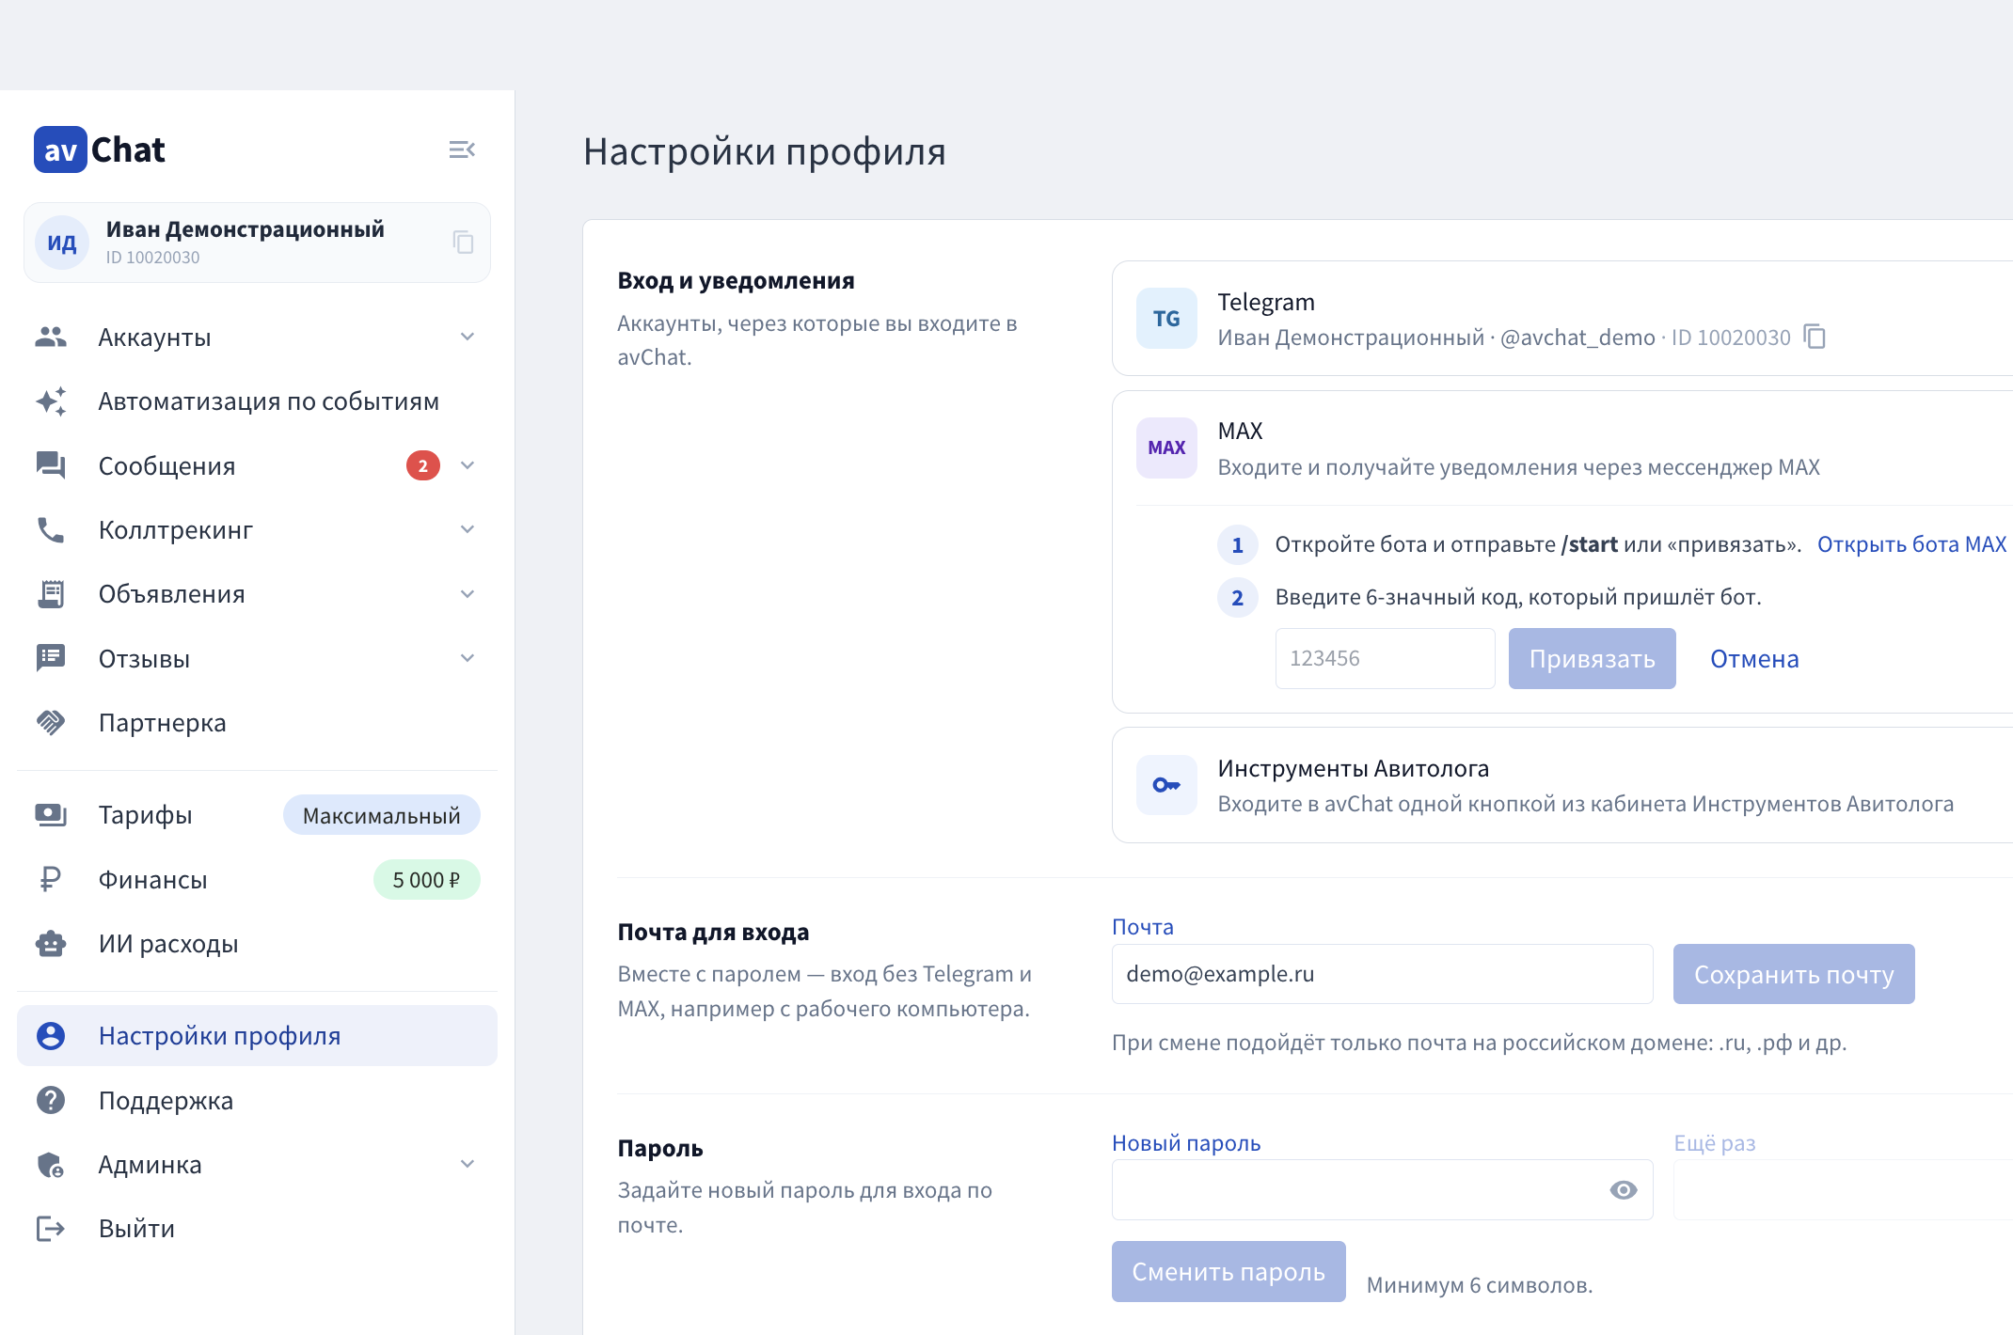Image resolution: width=2013 pixels, height=1335 pixels.
Task: Expand the Аккаунты submenu chevron
Action: point(468,337)
